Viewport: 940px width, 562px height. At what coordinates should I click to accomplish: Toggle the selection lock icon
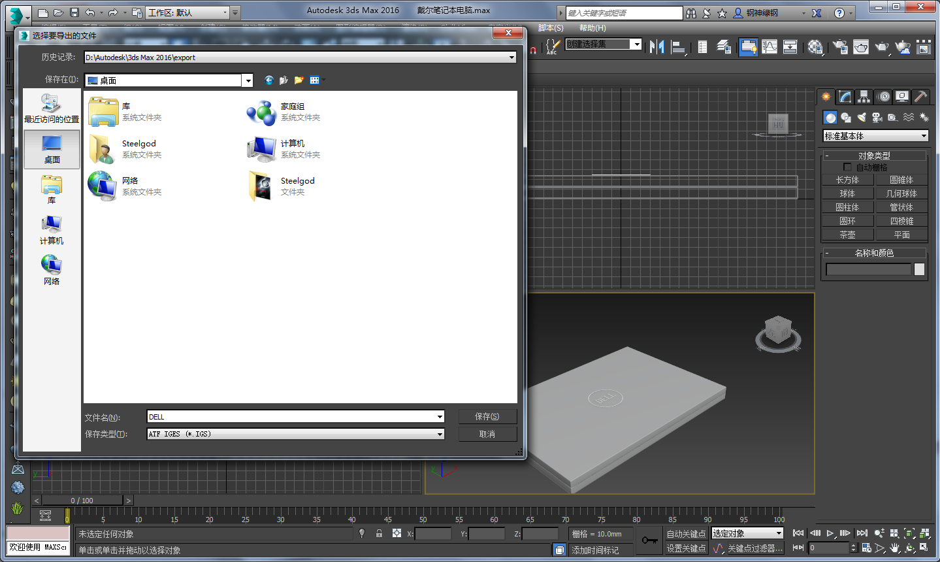pos(379,533)
